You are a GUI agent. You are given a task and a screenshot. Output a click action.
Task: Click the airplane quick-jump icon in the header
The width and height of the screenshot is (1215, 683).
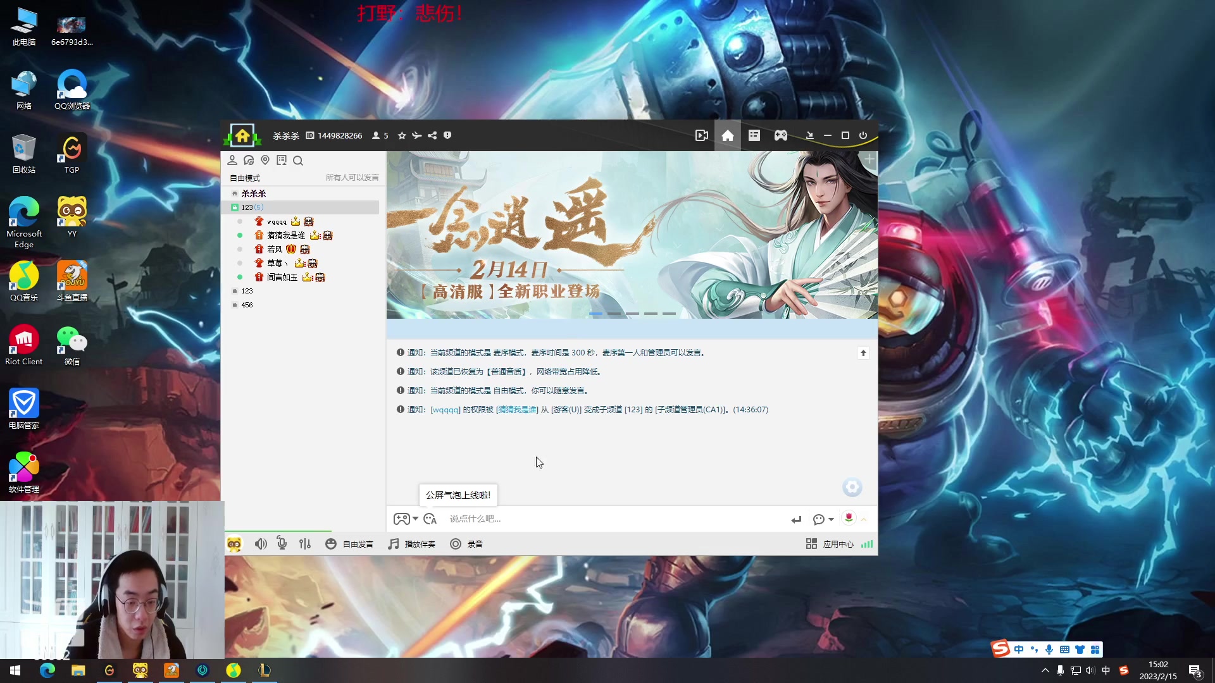[417, 135]
